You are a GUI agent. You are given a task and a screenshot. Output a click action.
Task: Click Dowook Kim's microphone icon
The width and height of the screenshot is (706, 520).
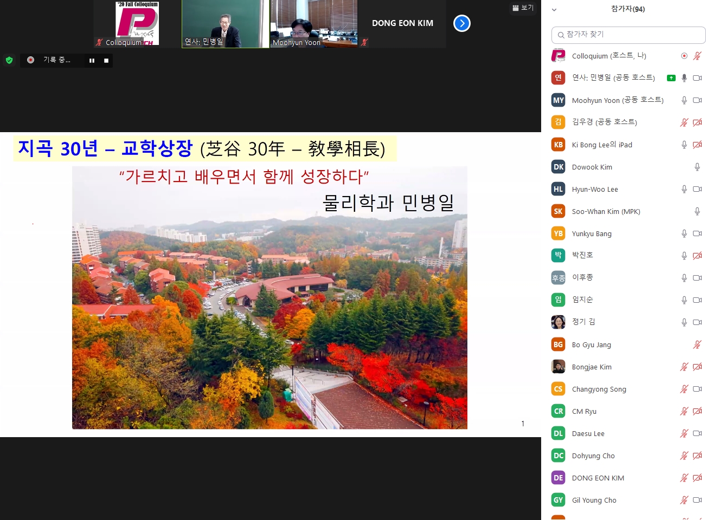pos(697,167)
